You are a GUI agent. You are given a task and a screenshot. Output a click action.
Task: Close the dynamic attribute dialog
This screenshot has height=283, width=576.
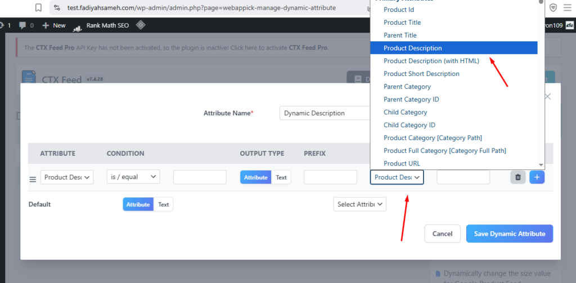point(548,97)
